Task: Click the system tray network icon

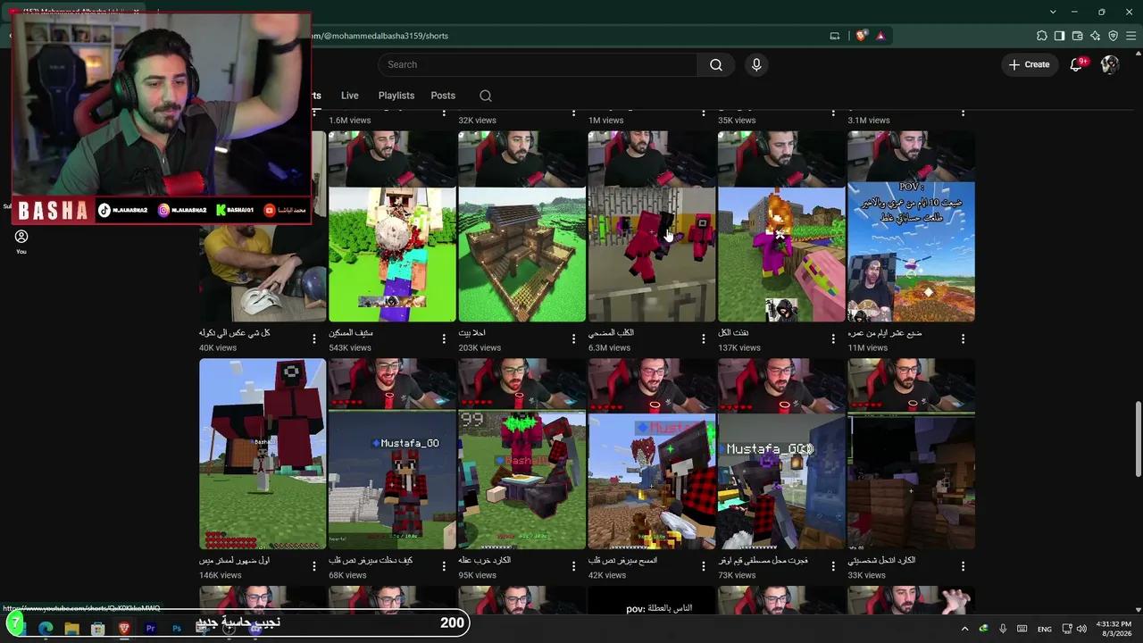Action: click(1067, 629)
